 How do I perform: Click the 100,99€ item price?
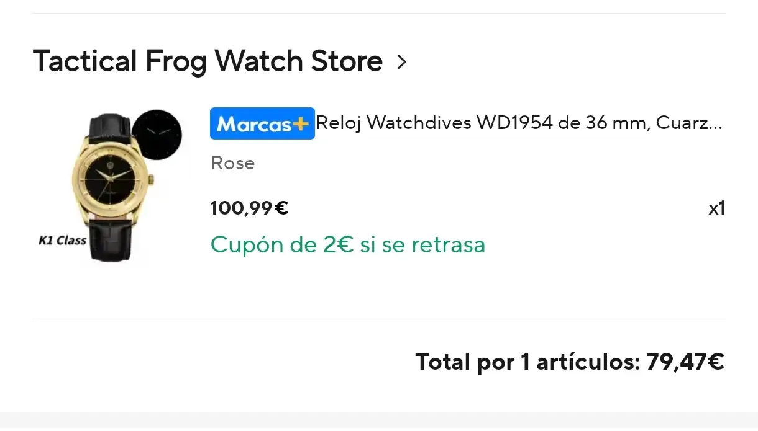click(249, 208)
